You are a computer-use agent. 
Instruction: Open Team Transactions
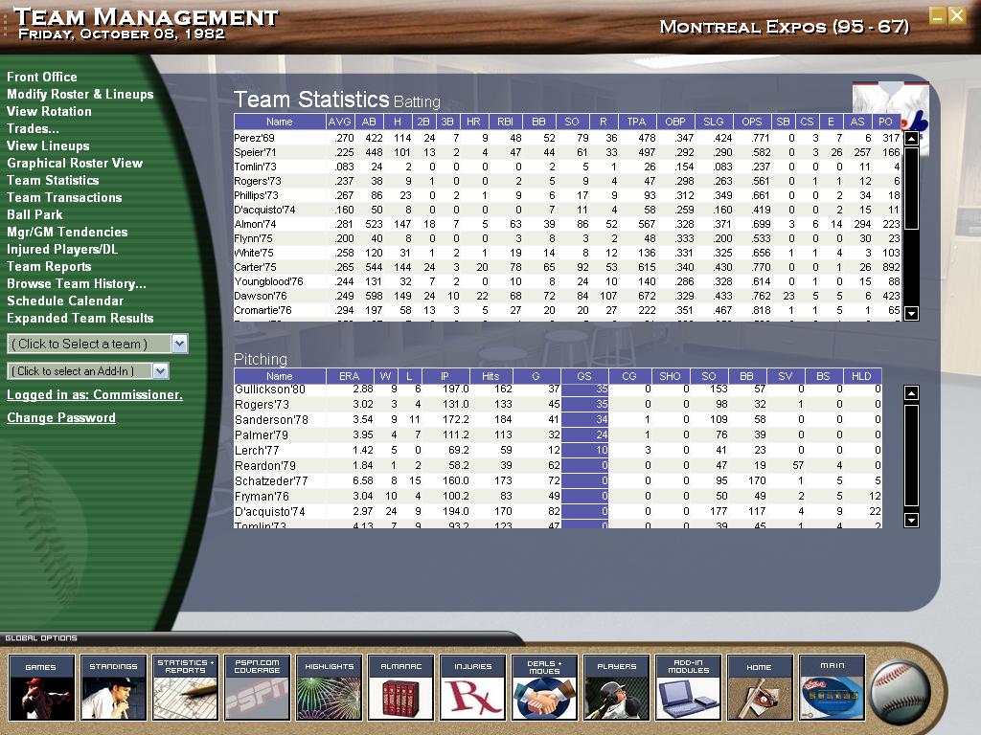tap(64, 197)
